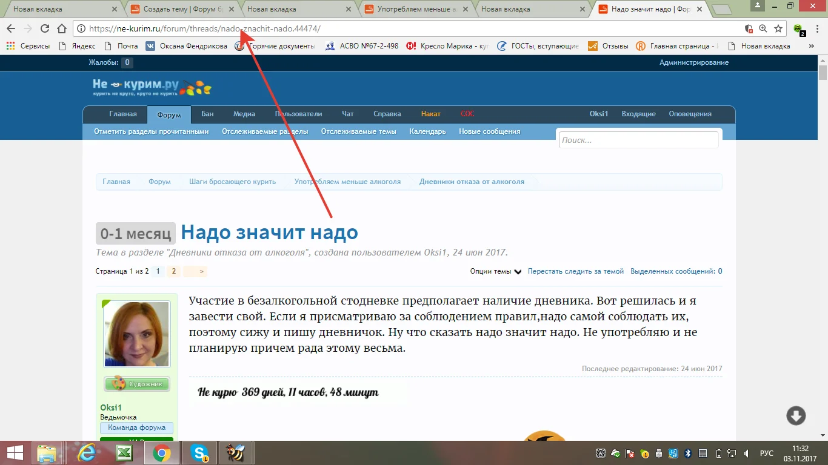Click the zoom lens icon in address bar

point(763,28)
